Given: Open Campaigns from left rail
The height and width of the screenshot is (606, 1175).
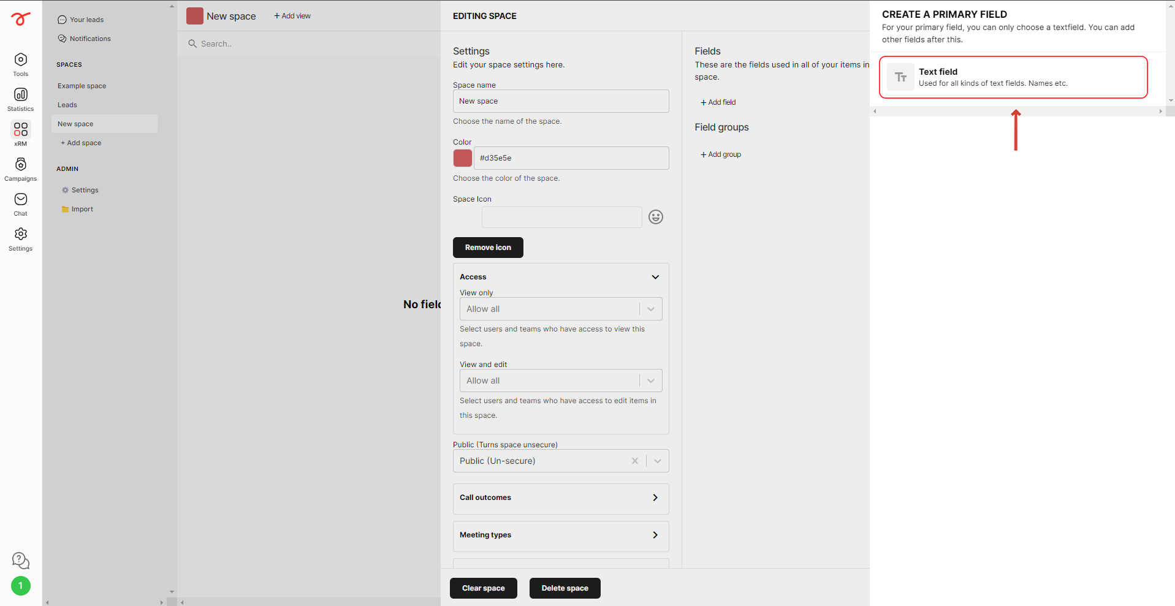Looking at the screenshot, I should [x=20, y=169].
